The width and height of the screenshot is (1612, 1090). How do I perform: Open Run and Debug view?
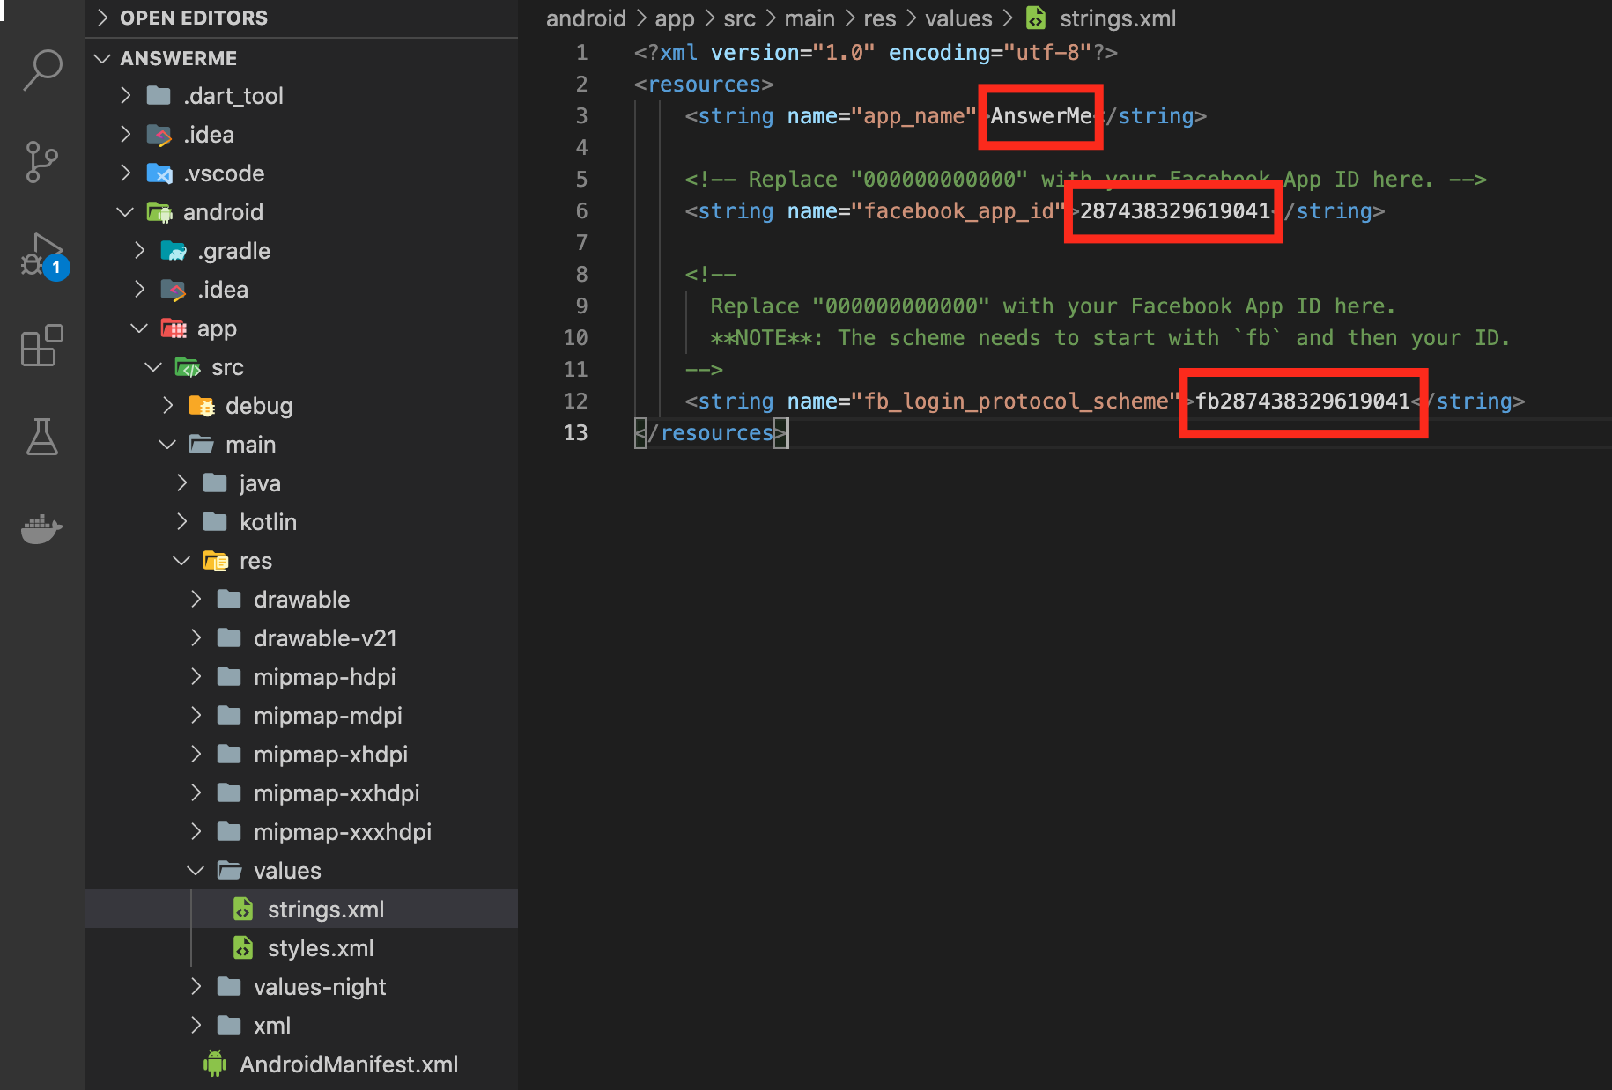point(41,255)
